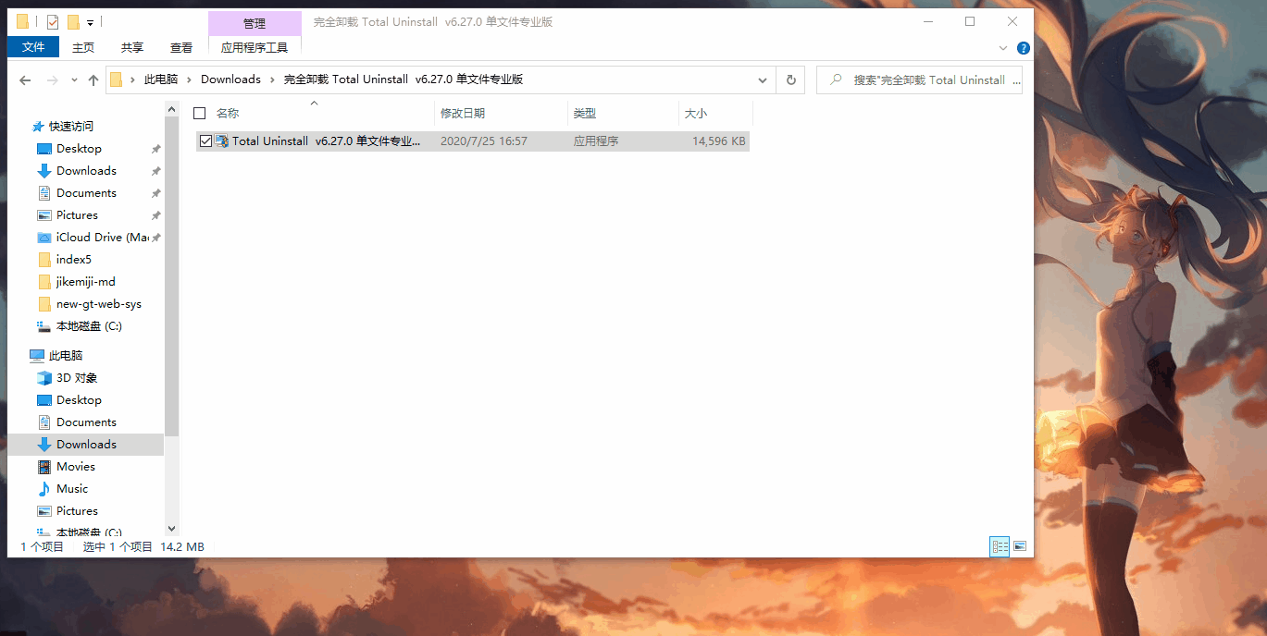Click the folder icon in window title bar
Screen dimensions: 1267x636
tap(23, 22)
